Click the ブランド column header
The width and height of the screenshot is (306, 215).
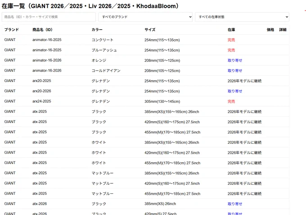[x=12, y=30]
